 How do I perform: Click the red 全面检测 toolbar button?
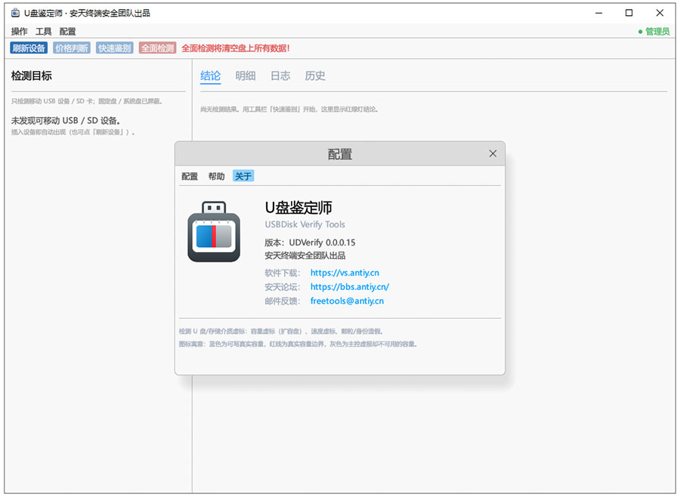coord(157,48)
